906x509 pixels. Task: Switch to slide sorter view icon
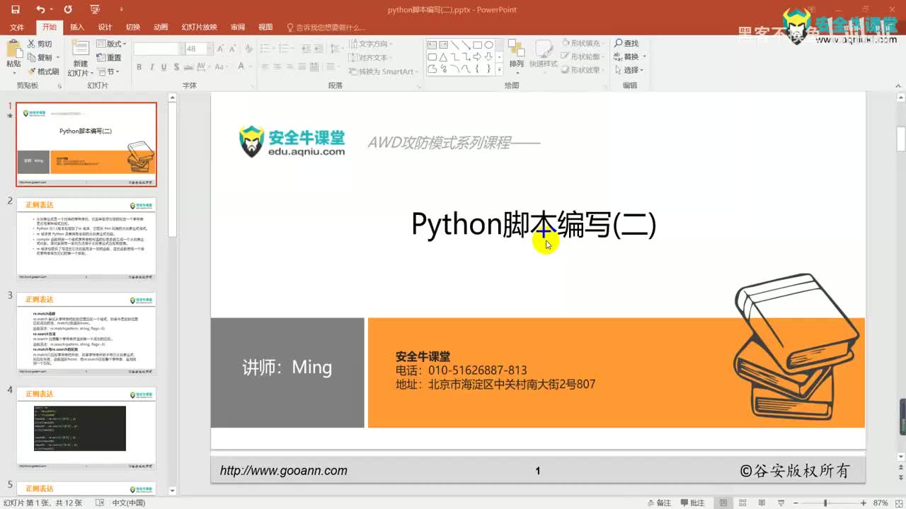[x=741, y=503]
